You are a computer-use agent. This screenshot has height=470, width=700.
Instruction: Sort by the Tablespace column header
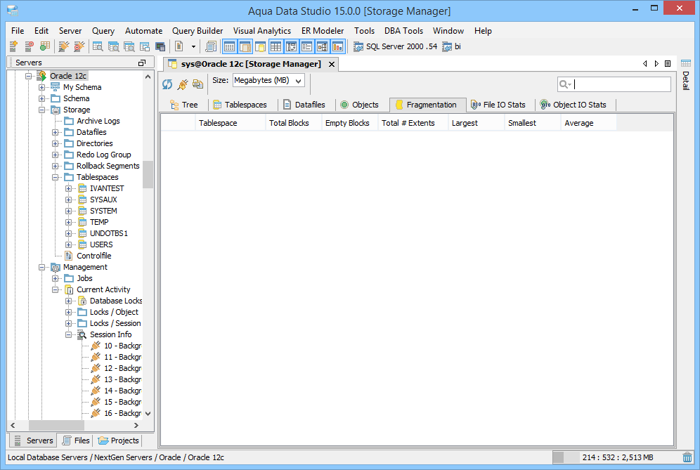(x=230, y=123)
